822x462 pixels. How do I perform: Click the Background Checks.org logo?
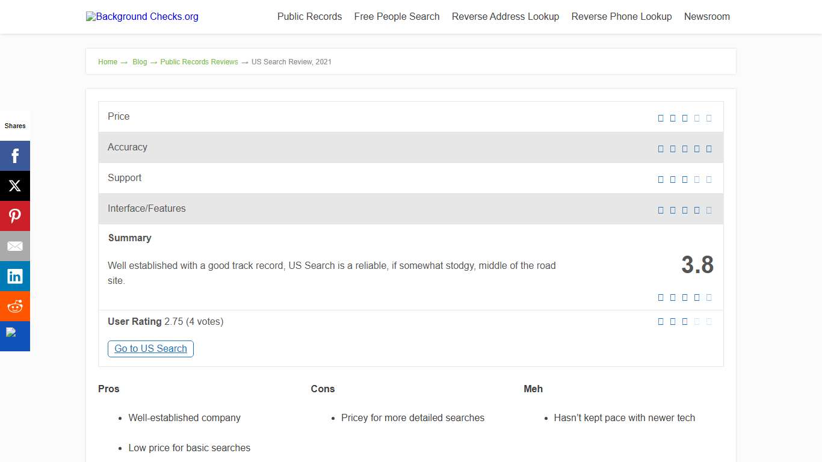coord(142,16)
